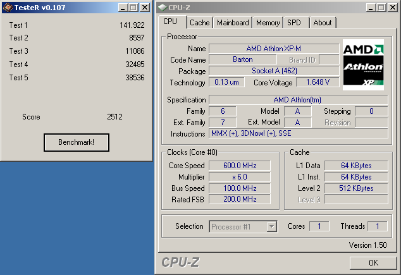Click the CPU-Z window title bar text

(x=179, y=8)
